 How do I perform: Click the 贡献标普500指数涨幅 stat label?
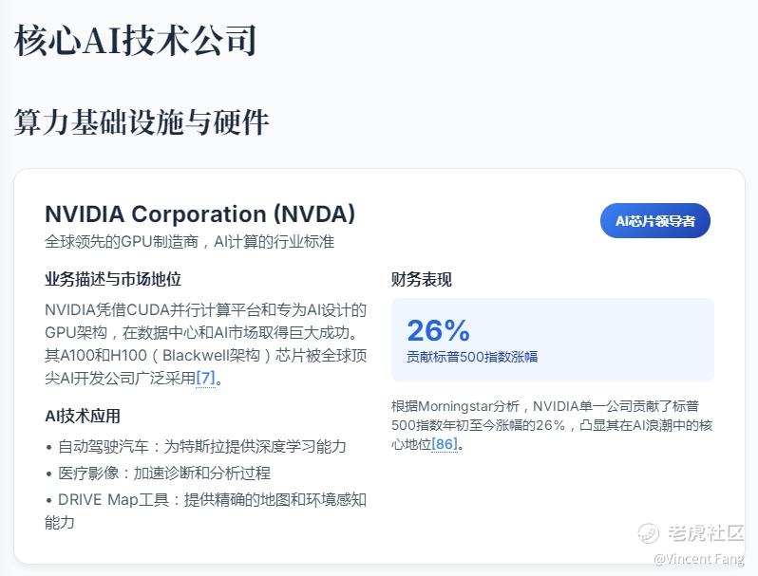[472, 357]
